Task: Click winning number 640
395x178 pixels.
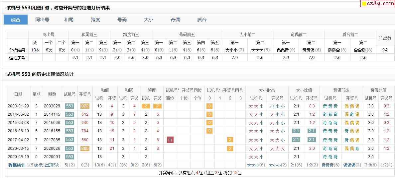Action: [x=85, y=123]
